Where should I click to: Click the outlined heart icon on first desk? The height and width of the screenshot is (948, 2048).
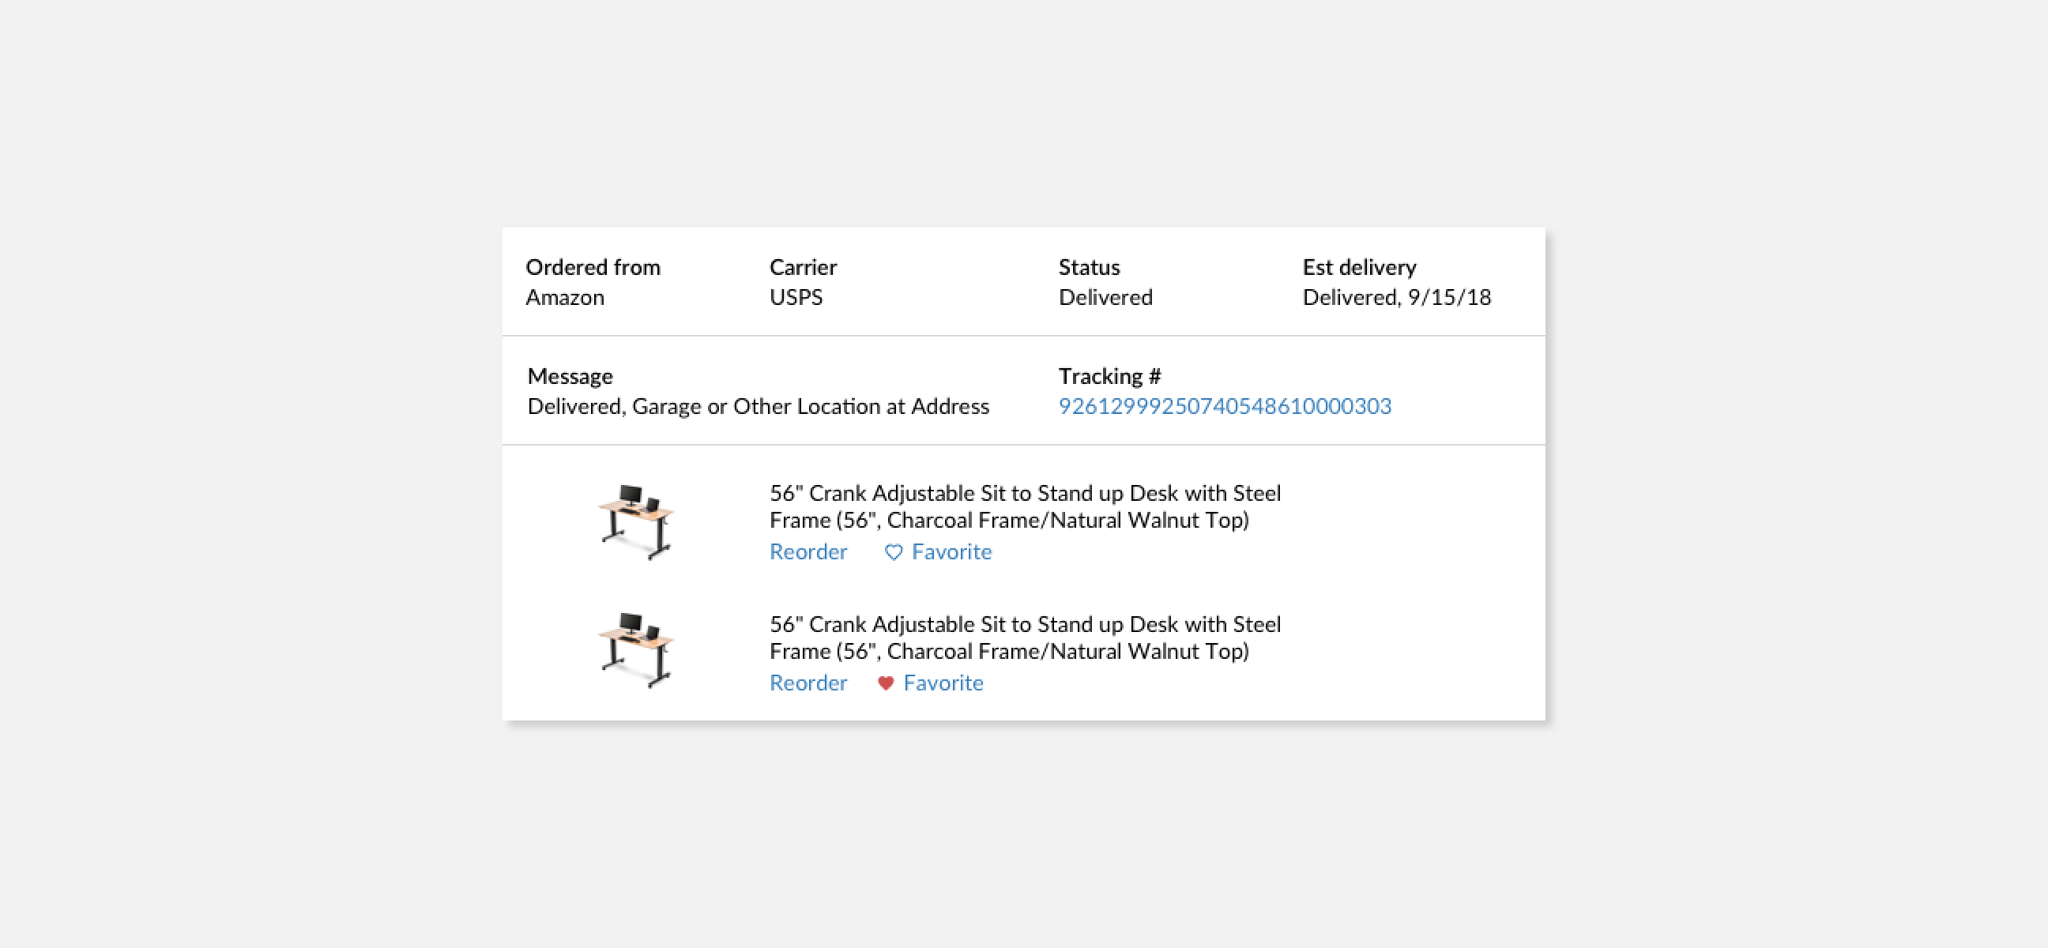coord(893,552)
